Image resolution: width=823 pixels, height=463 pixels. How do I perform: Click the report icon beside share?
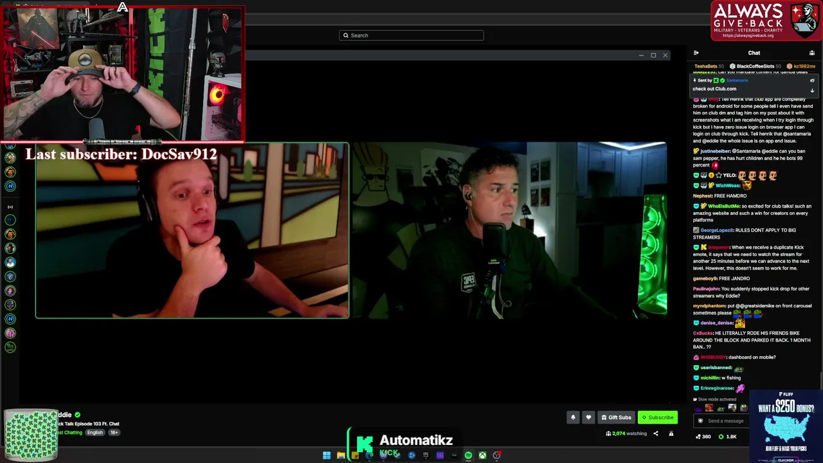point(671,434)
